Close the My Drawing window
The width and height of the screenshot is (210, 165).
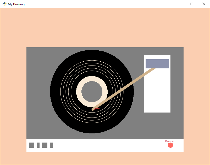[x=204, y=4]
